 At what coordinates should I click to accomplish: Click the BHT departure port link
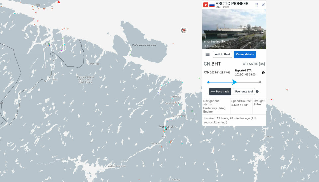click(x=216, y=64)
